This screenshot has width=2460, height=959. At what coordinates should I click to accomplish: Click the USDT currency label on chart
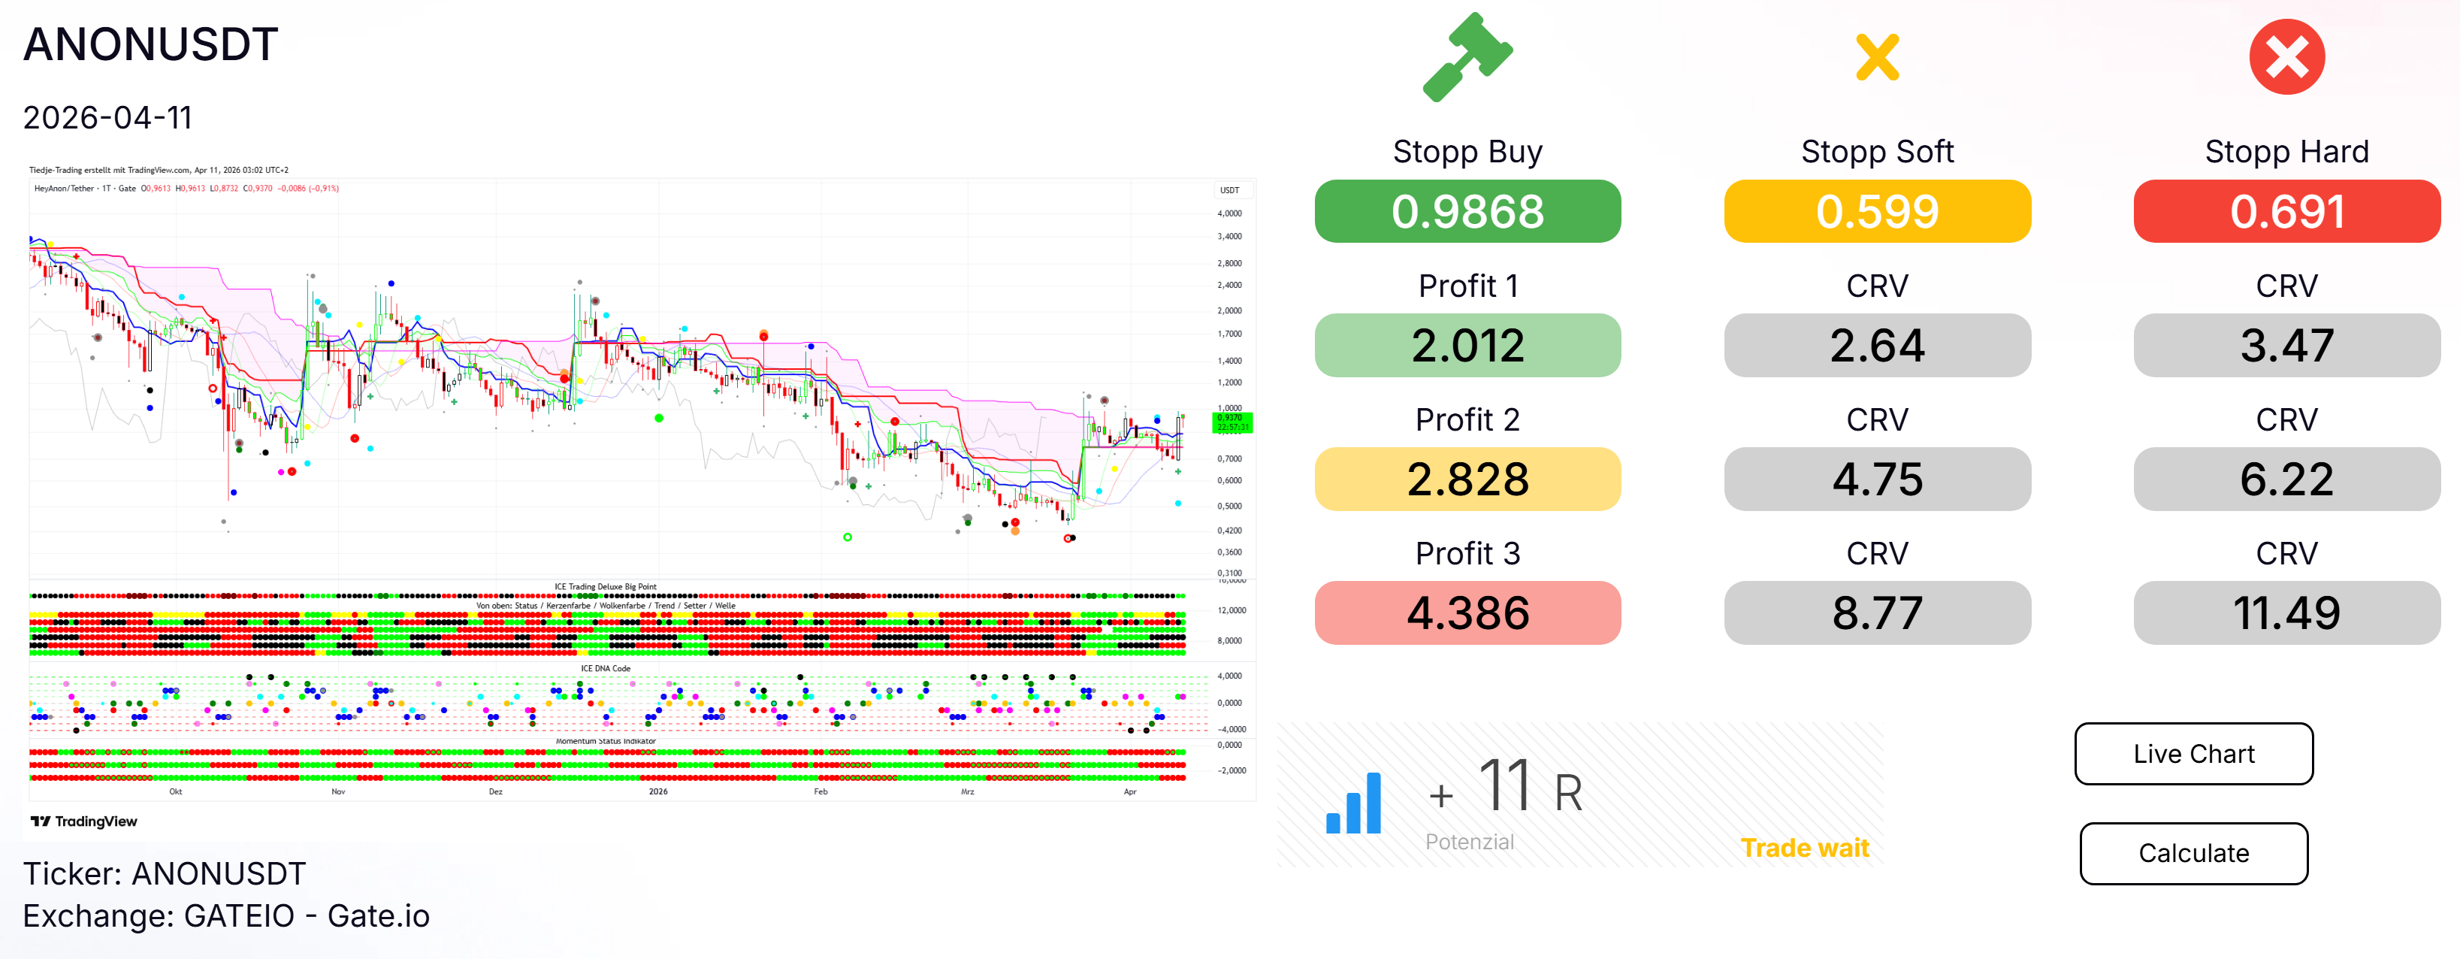click(1229, 190)
